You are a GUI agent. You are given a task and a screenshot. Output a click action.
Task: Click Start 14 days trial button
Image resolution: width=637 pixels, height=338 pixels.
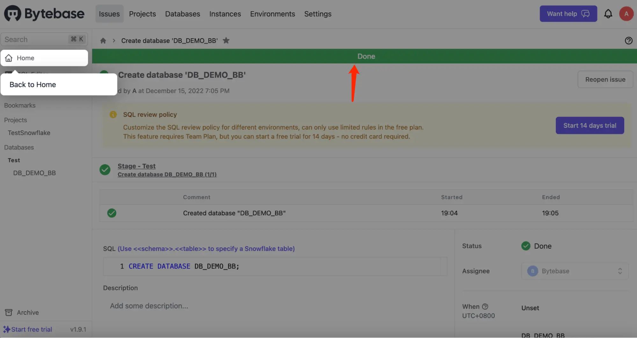[590, 125]
